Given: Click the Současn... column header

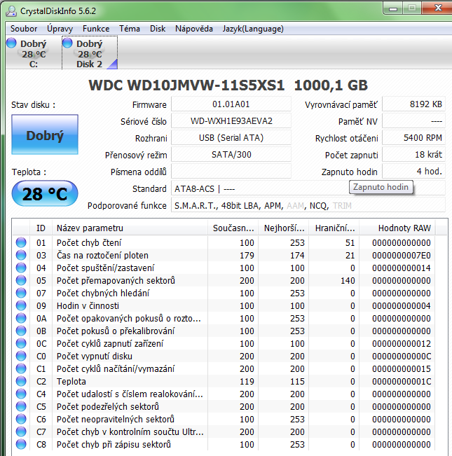Looking at the screenshot, I should tap(233, 228).
